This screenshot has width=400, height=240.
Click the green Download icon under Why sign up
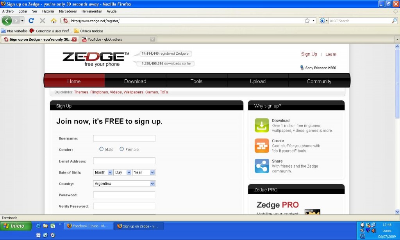click(262, 125)
